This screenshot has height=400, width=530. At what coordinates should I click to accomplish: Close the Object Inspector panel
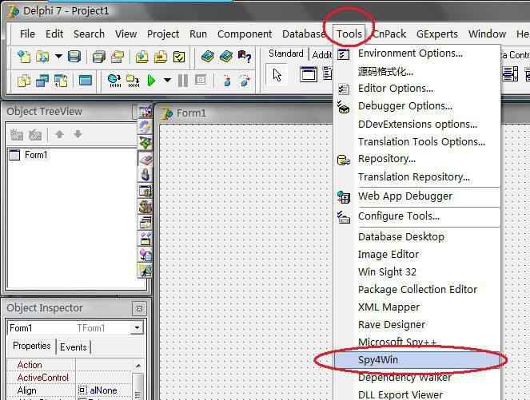[x=139, y=308]
